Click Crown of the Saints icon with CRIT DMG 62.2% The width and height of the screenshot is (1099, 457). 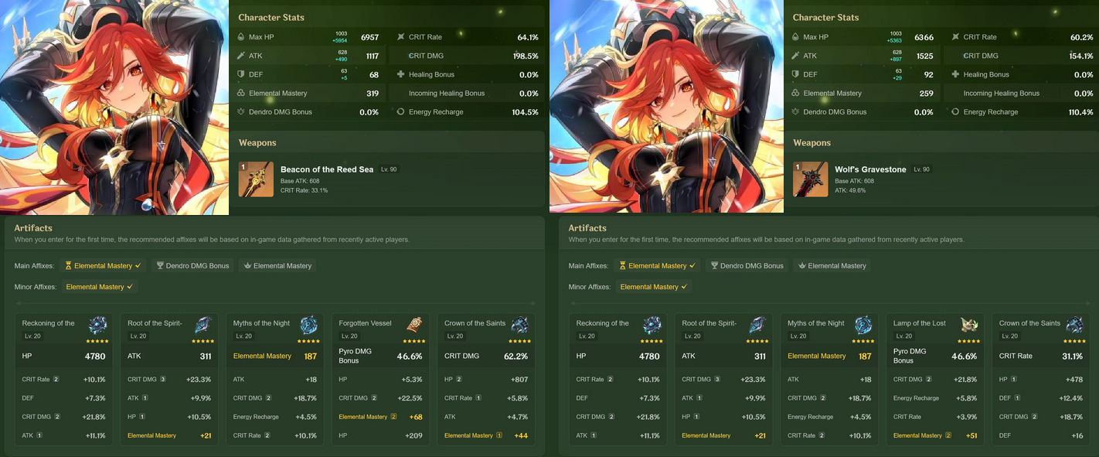519,325
